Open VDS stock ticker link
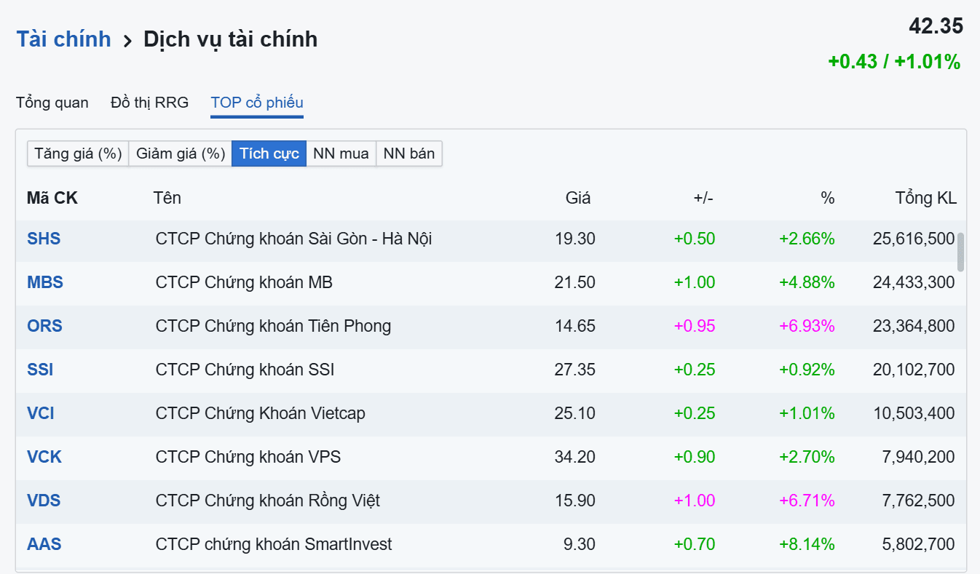Viewport: 980px width, 574px height. (x=44, y=501)
